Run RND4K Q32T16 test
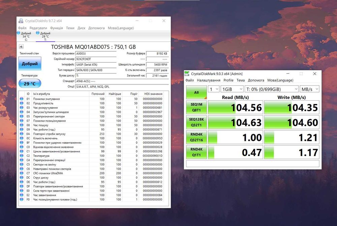337x226 pixels. point(196,137)
